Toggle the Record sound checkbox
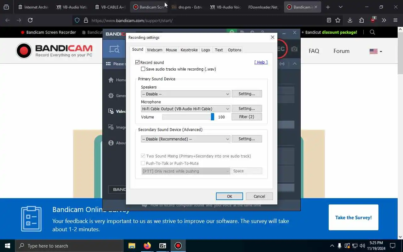Screen dimensions: 403x252 tap(138, 62)
